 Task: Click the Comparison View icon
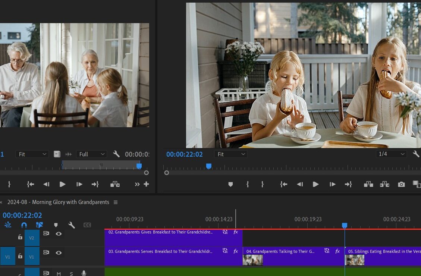click(417, 184)
